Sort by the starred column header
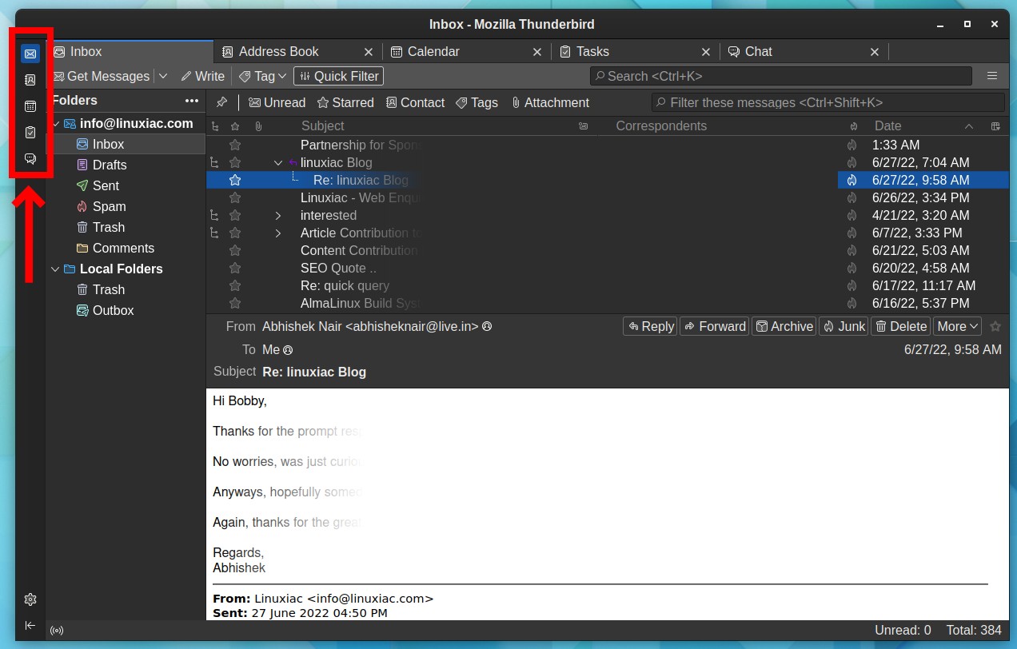1017x649 pixels. [235, 126]
